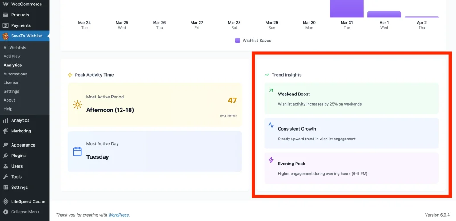The image size is (456, 221).
Task: Click the Payments menu icon
Action: point(5,25)
